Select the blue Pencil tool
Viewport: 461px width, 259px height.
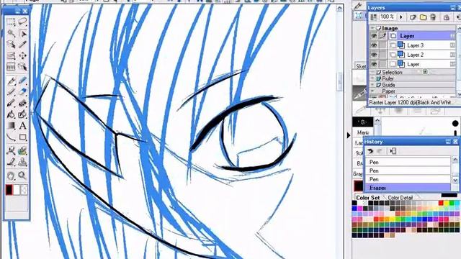coord(22,81)
